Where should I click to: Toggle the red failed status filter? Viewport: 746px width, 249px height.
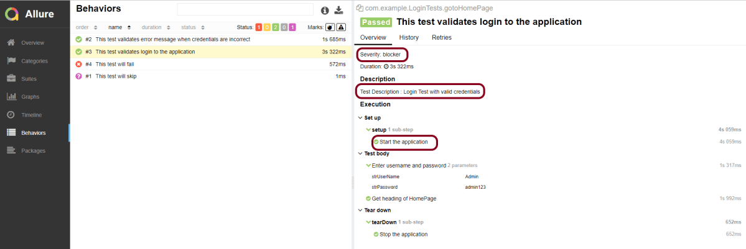(x=259, y=27)
